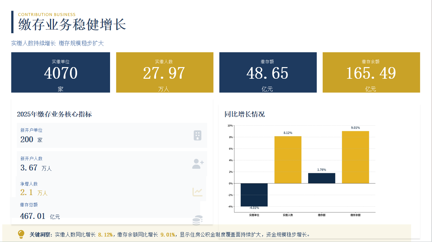The width and height of the screenshot is (432, 242).
Task: Click the building icon beside 新开户单位
Action: click(197, 135)
